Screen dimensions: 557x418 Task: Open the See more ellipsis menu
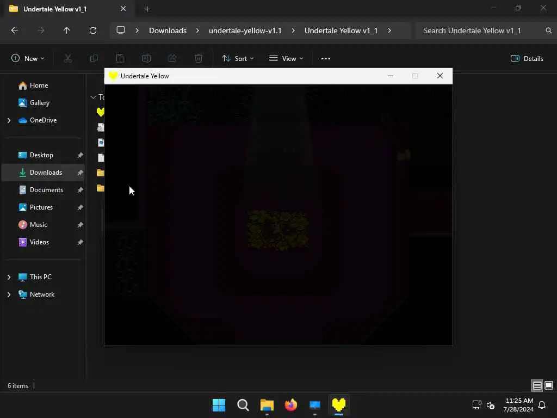[325, 59]
